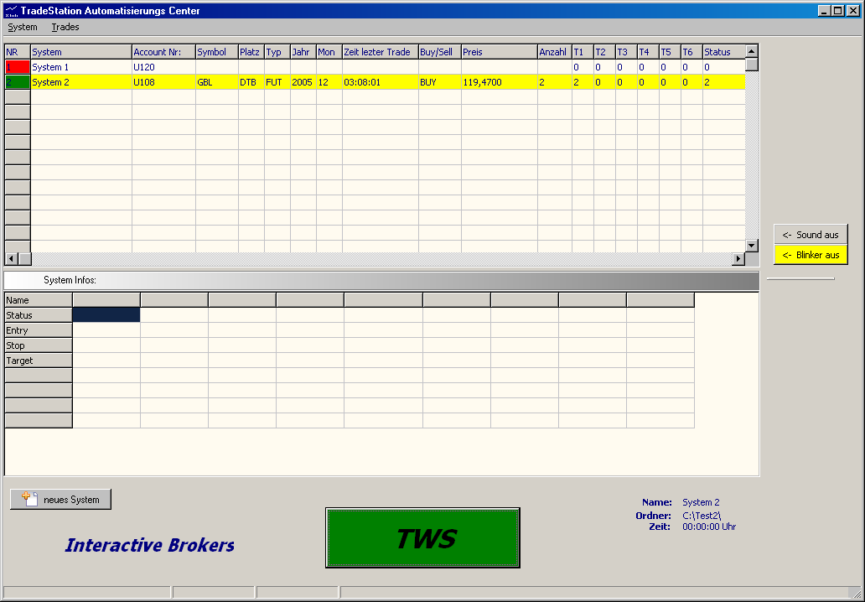Click the Target row header in System Infos
Screen dimensions: 865x602
[39, 361]
